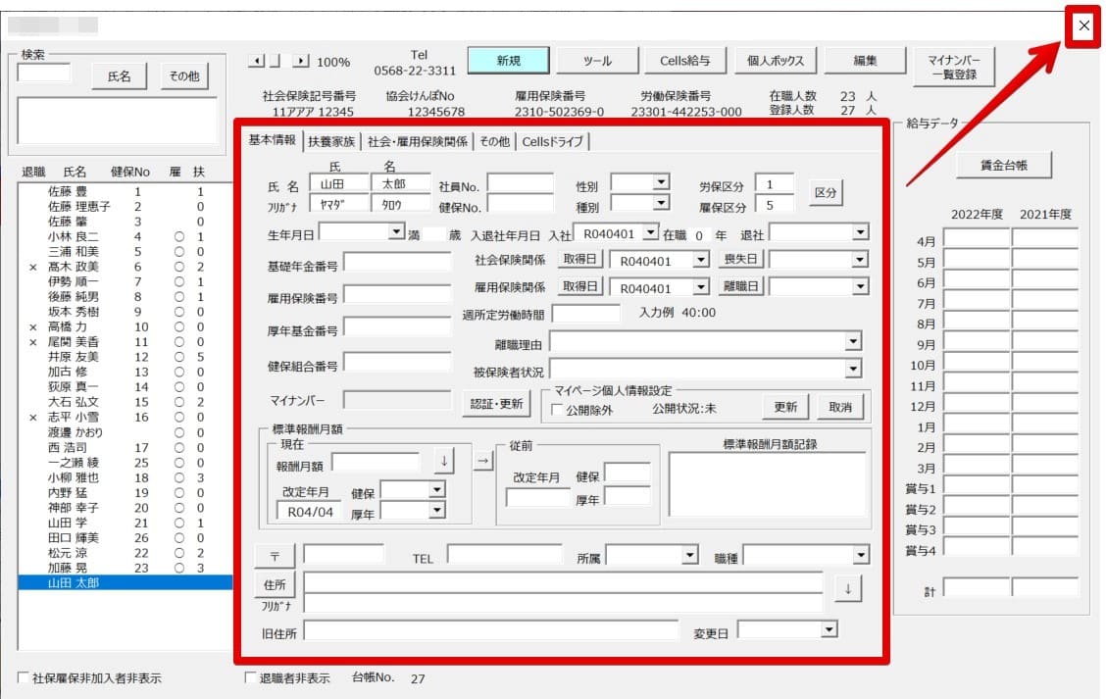Click the TEL input field
This screenshot has width=1106, height=699.
tap(504, 554)
